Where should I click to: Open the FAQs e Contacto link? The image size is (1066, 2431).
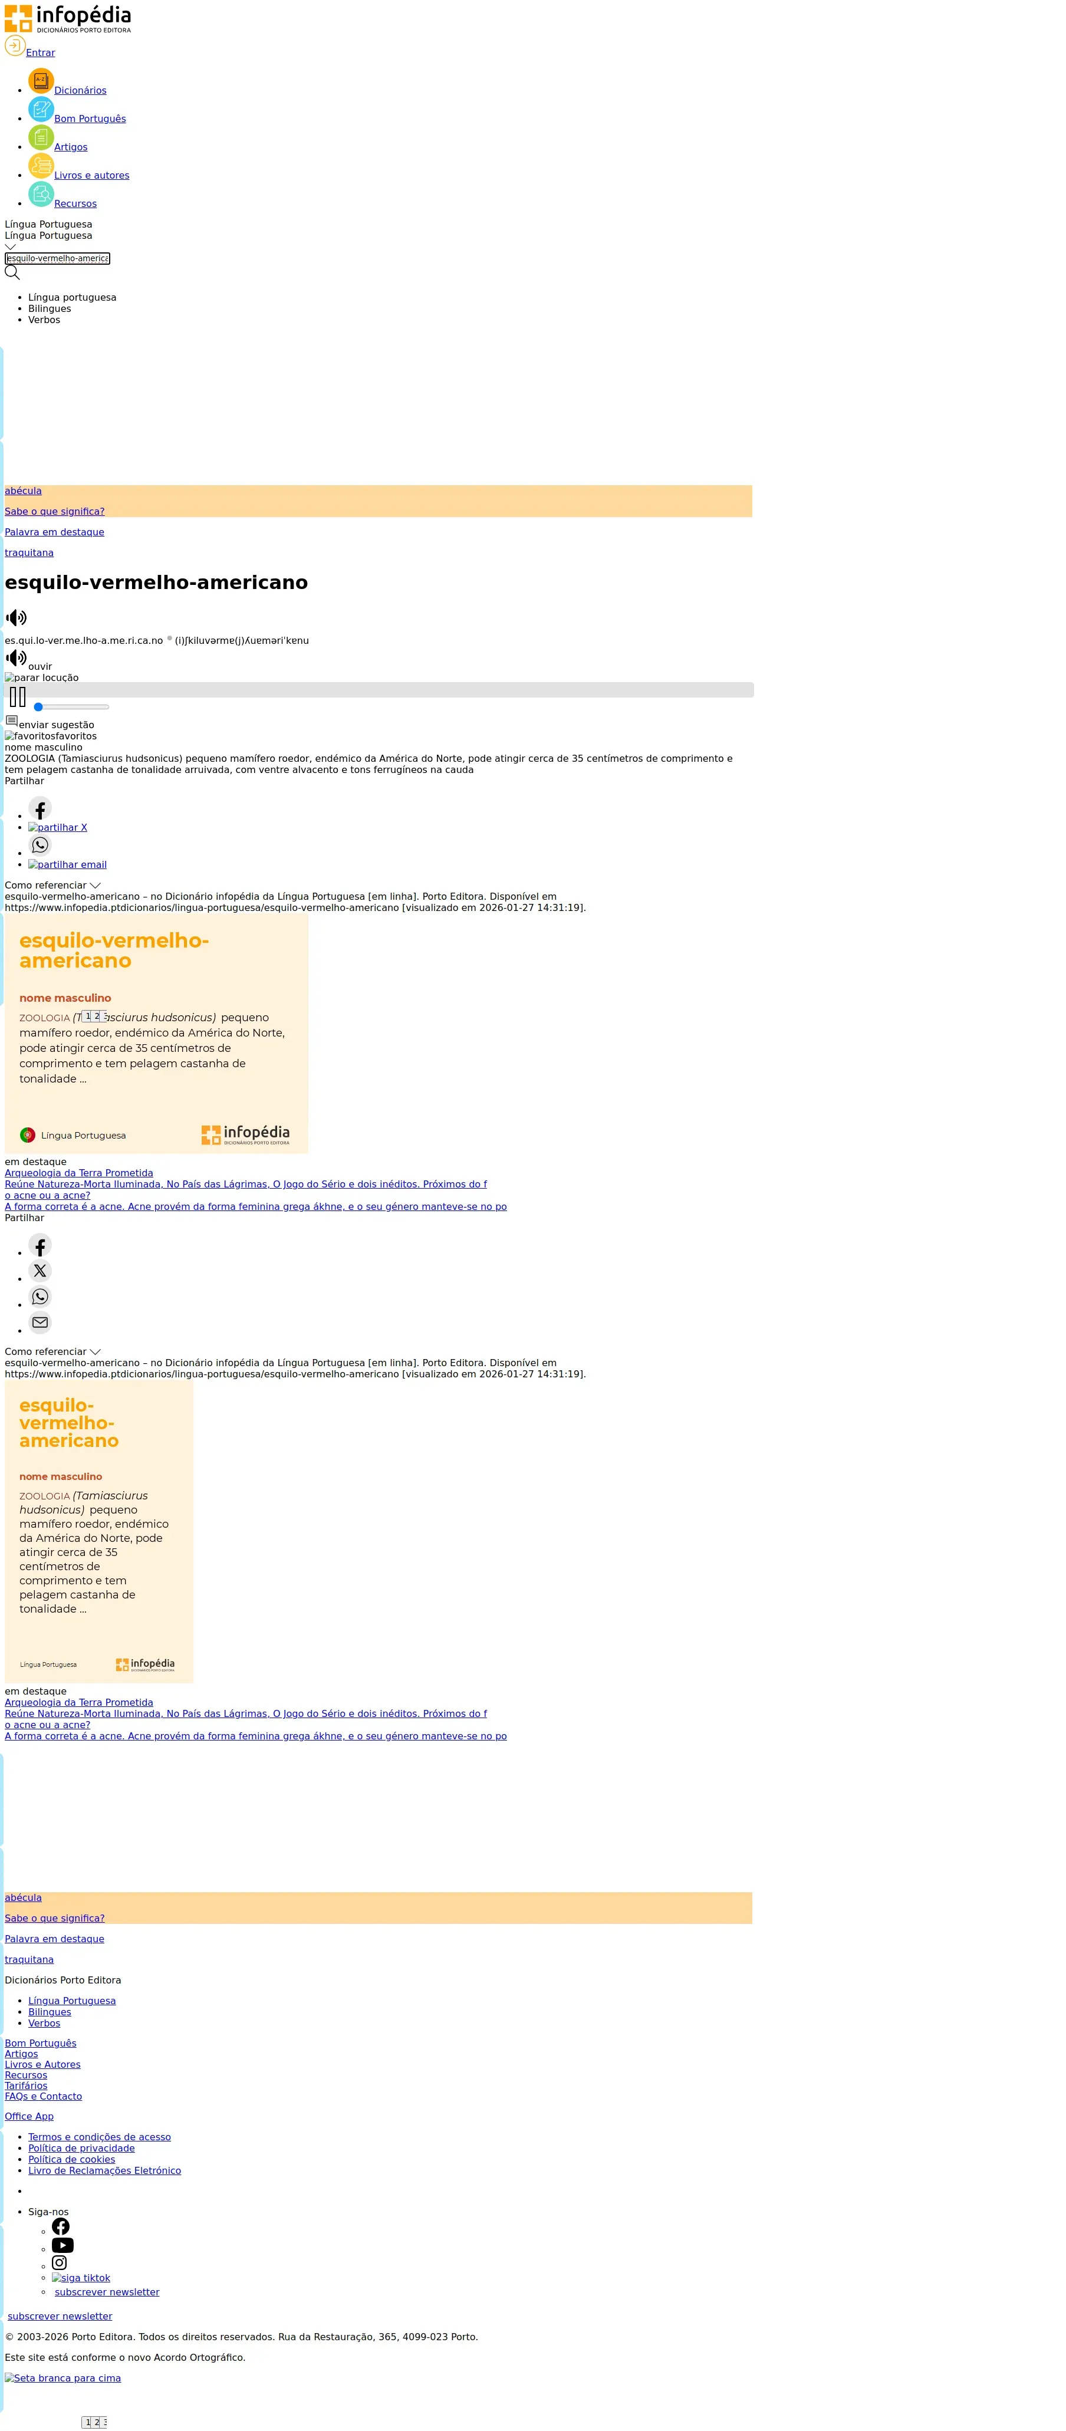point(44,2097)
